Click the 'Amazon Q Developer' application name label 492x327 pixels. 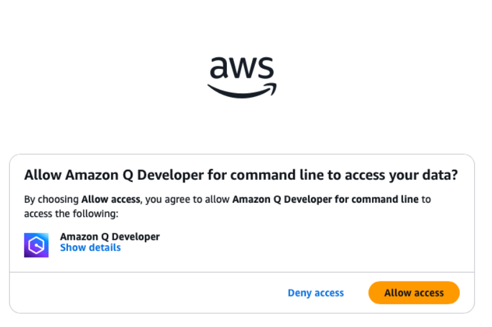(x=110, y=237)
